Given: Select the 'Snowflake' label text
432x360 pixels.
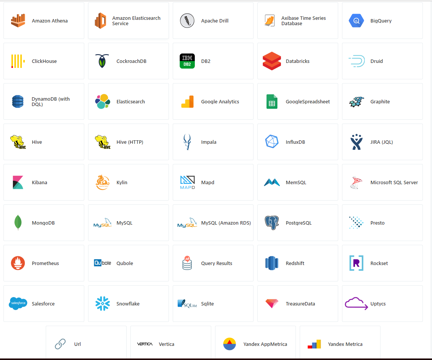Looking at the screenshot, I should (128, 304).
